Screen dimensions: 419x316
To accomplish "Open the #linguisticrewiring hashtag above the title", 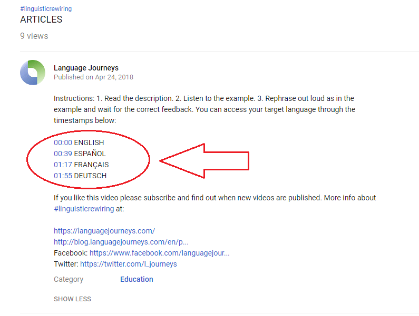I will pyautogui.click(x=46, y=9).
